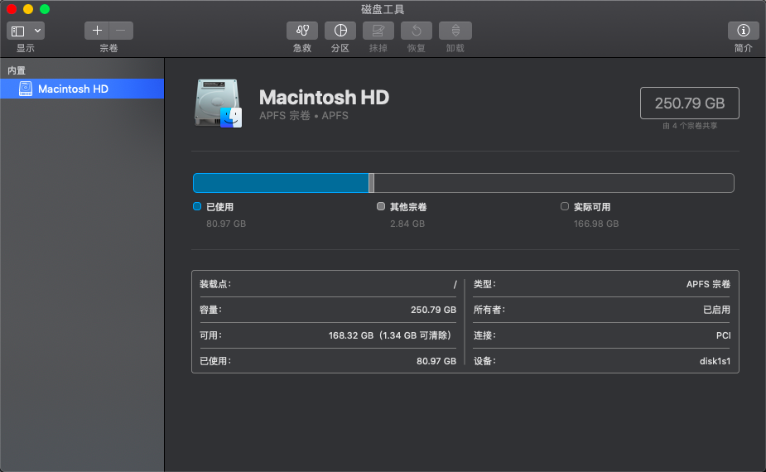This screenshot has height=472, width=766.
Task: Open the Partition (分区) tool
Action: [x=340, y=31]
